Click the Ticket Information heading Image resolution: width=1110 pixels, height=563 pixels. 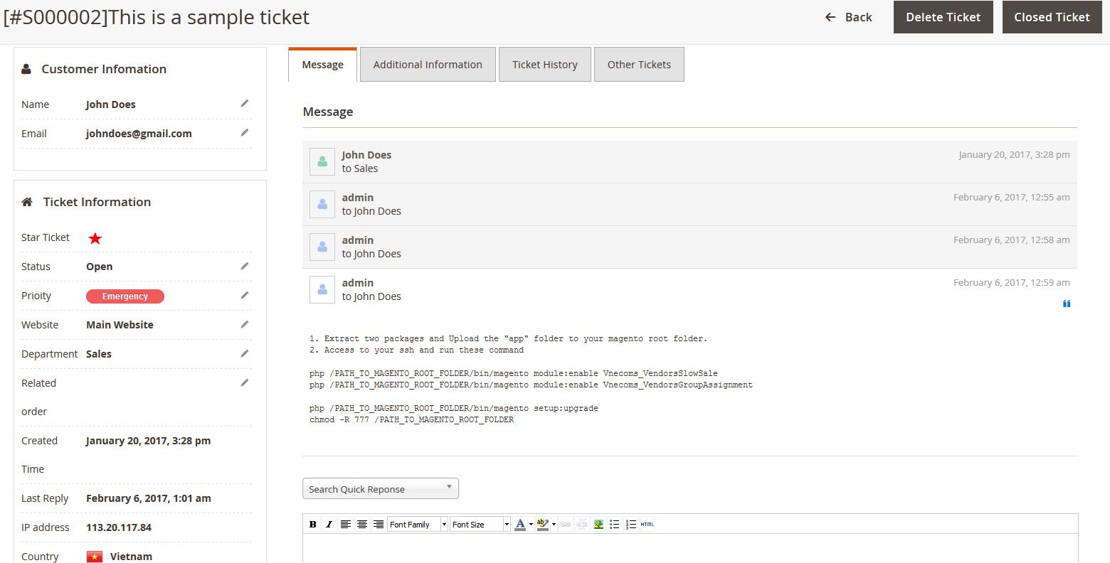[x=97, y=202]
